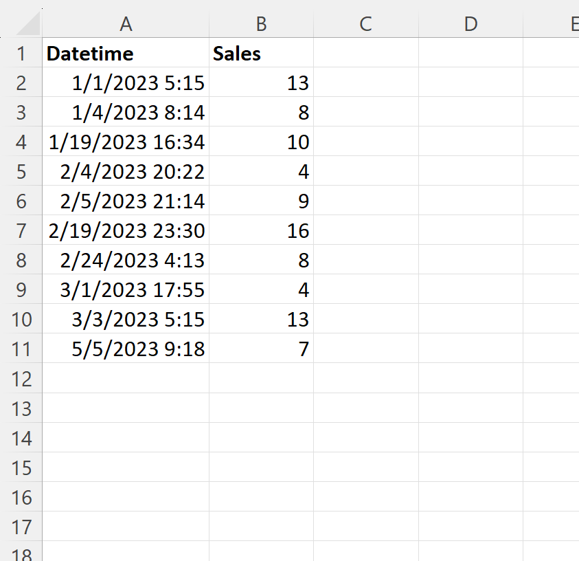
Task: Select cell with 5/5/2023 9:18
Action: click(126, 349)
